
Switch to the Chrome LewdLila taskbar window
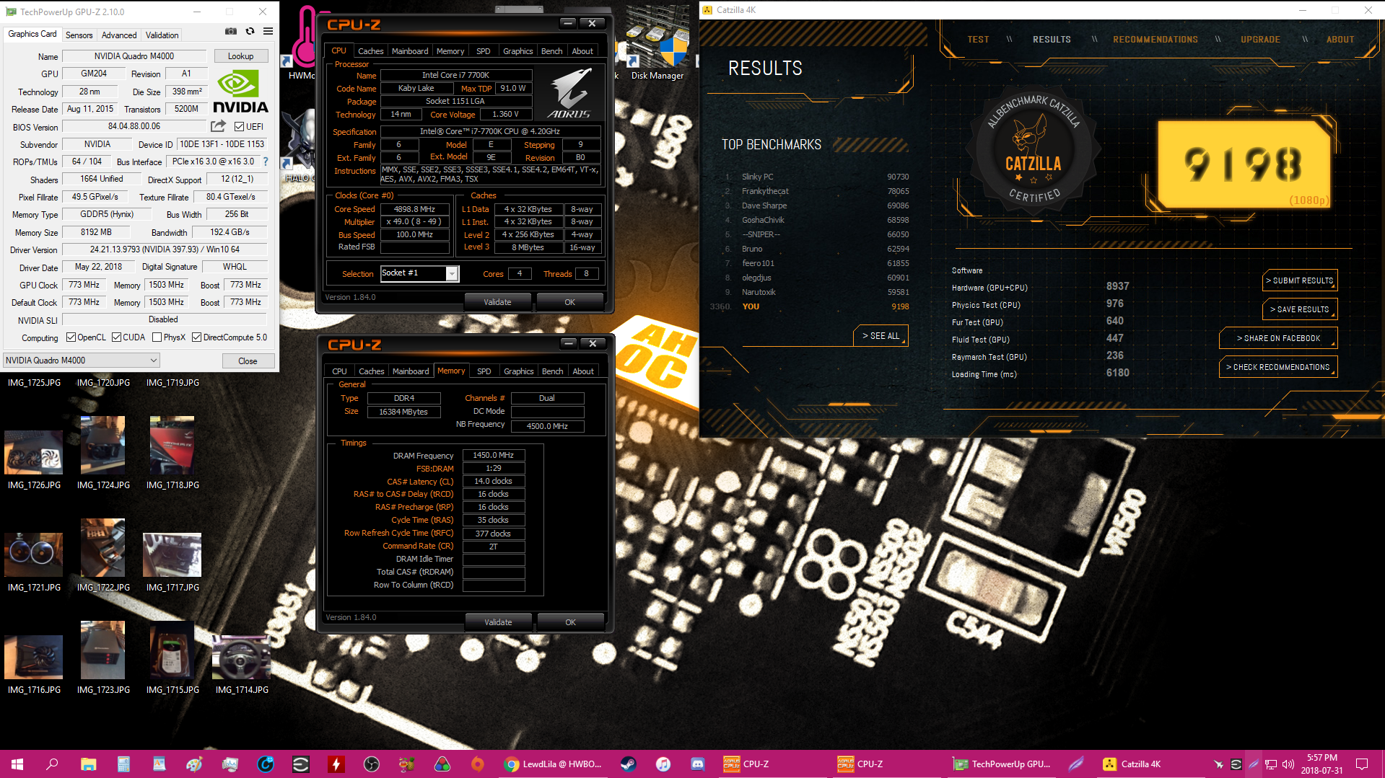(x=554, y=764)
